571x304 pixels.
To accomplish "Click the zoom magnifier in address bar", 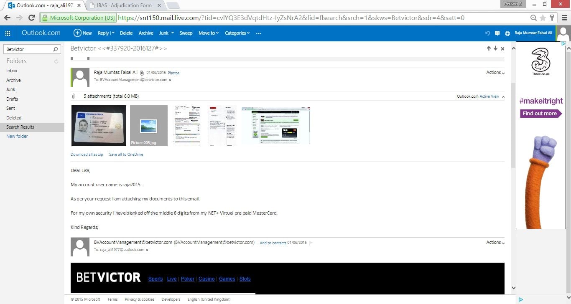I will pyautogui.click(x=533, y=18).
